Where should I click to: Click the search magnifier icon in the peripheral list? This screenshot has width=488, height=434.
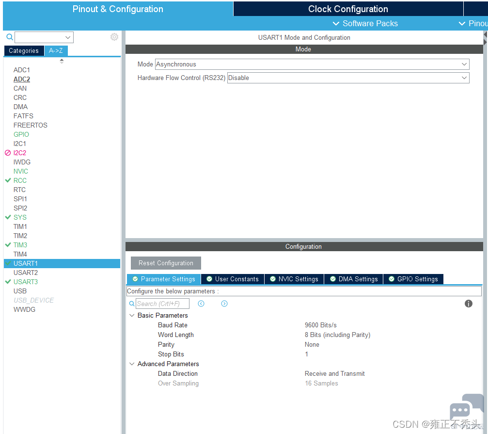click(10, 37)
